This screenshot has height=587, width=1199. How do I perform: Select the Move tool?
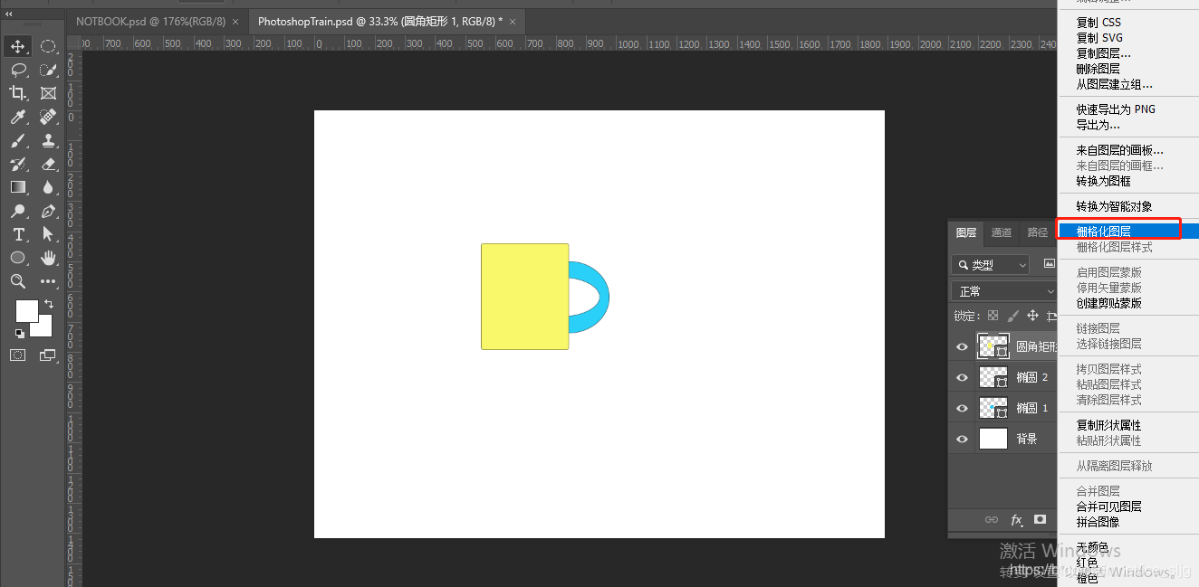18,46
